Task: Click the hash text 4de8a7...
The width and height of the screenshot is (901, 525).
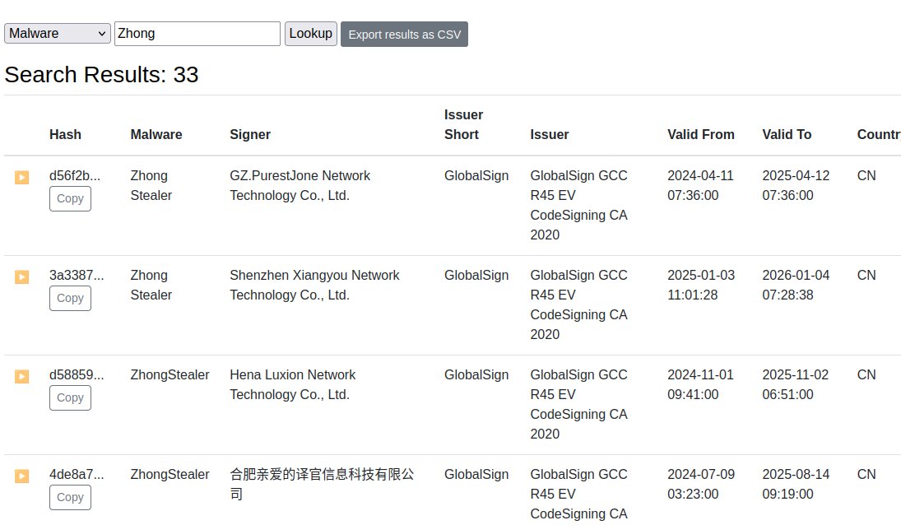Action: [77, 475]
